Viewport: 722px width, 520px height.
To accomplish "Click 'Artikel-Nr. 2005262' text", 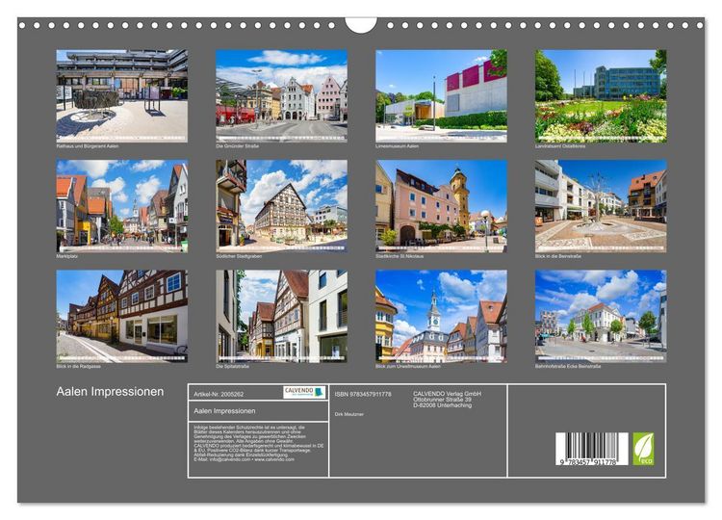I will click(219, 394).
